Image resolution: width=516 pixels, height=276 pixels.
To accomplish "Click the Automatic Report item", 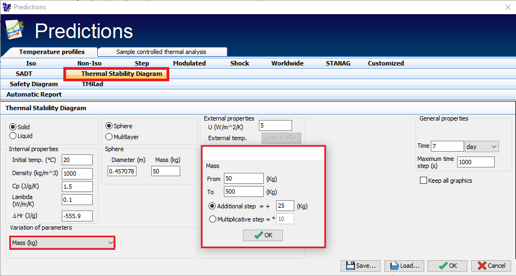I will (34, 94).
